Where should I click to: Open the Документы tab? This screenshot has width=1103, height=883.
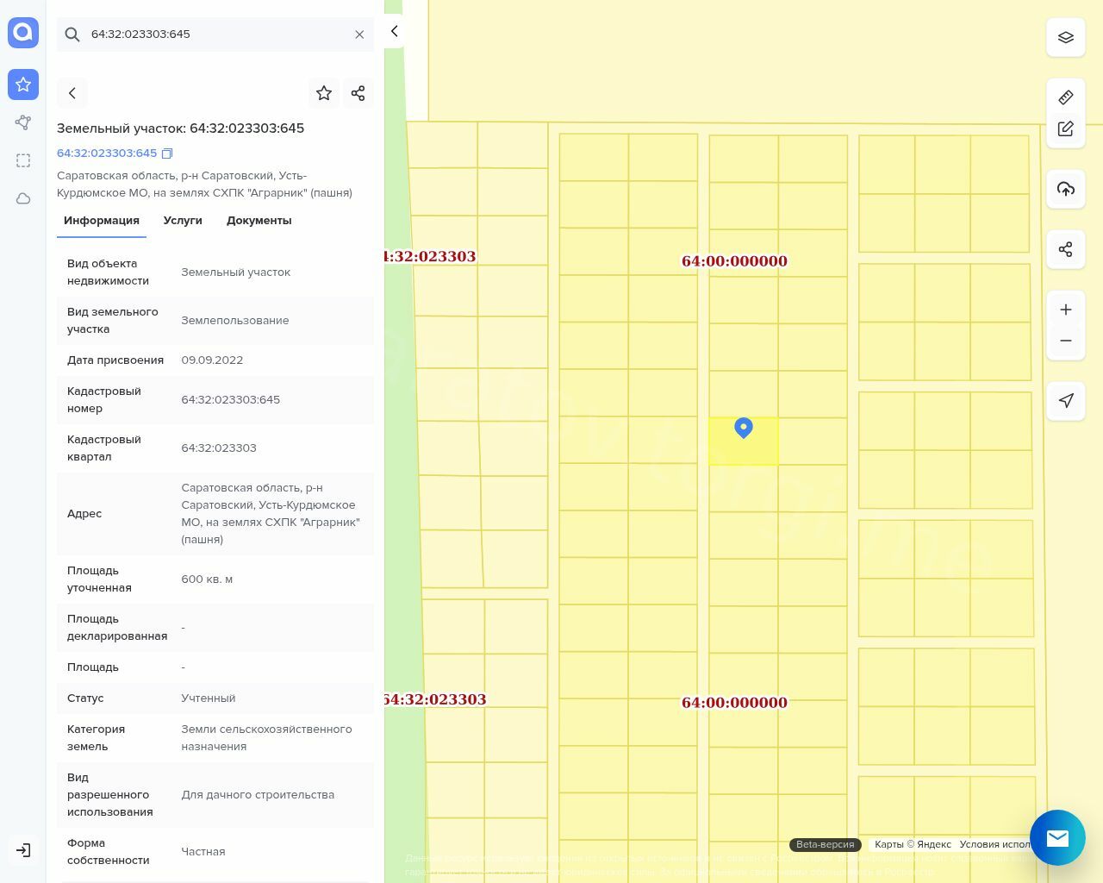(x=259, y=221)
